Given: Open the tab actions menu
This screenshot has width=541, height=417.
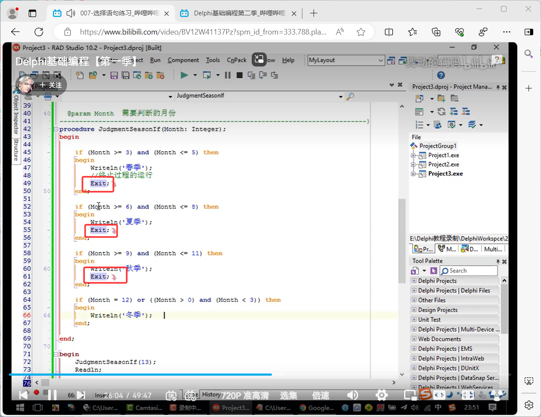Looking at the screenshot, I should coord(32,13).
